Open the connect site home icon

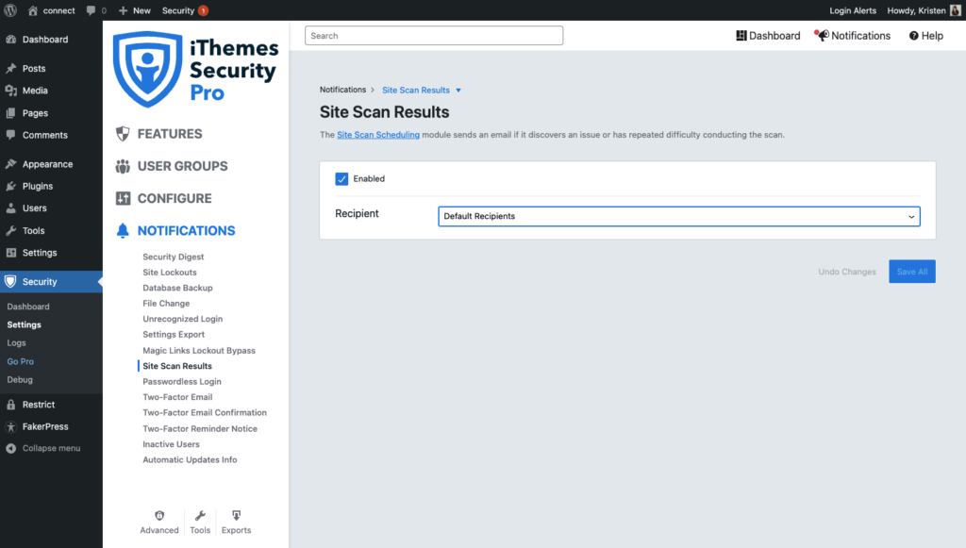33,10
